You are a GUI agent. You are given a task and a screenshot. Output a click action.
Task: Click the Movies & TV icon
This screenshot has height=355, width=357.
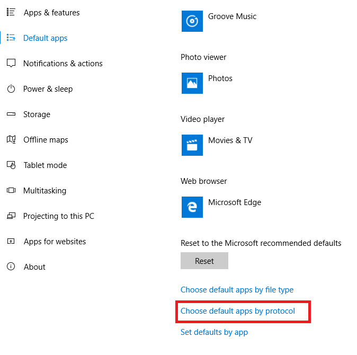click(192, 145)
